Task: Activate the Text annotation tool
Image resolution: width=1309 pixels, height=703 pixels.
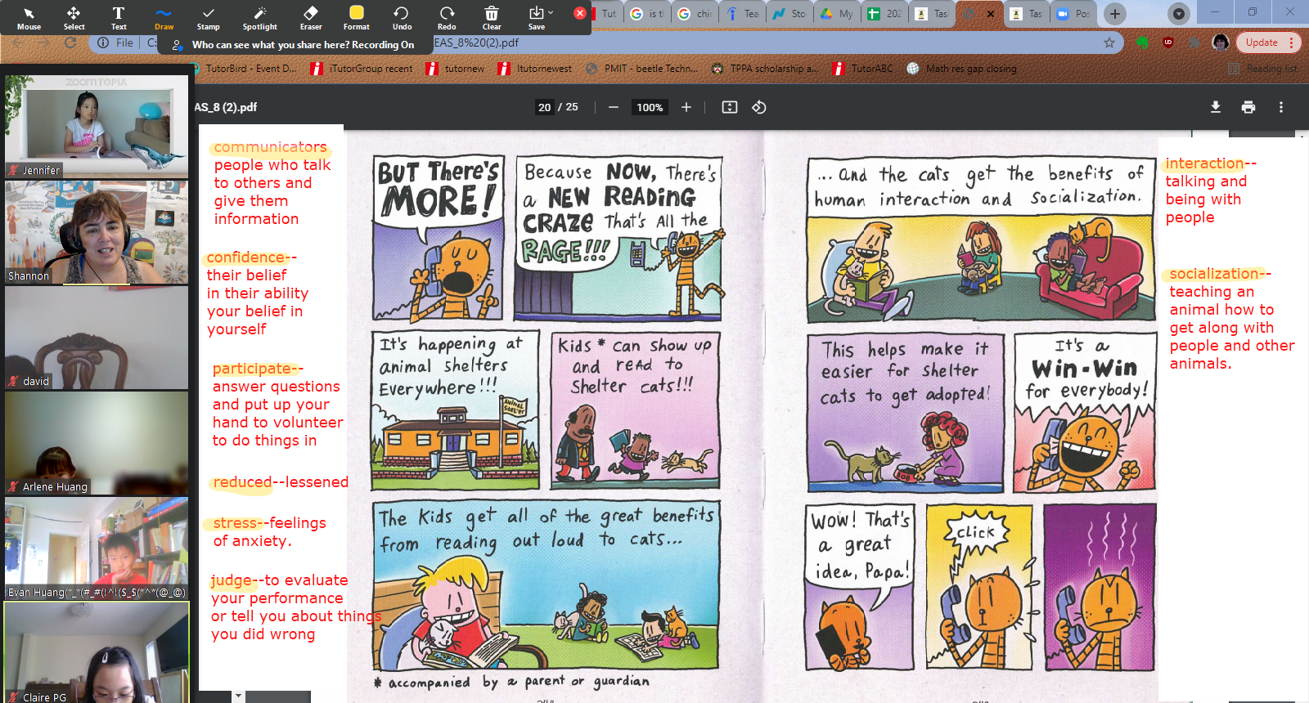Action: [x=119, y=18]
